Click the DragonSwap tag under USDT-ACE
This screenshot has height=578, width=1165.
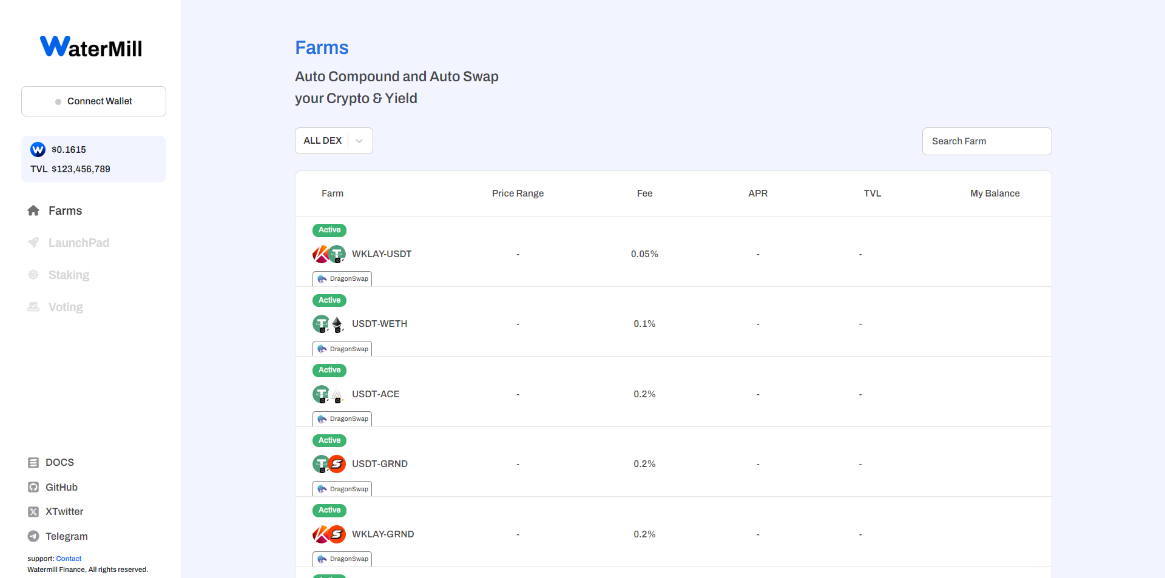tap(342, 419)
